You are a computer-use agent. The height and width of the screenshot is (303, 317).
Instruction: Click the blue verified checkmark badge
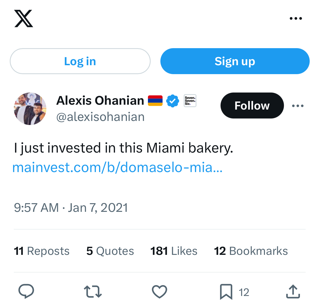(172, 101)
